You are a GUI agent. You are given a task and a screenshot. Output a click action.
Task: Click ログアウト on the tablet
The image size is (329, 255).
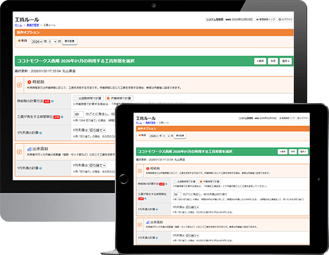point(303,118)
